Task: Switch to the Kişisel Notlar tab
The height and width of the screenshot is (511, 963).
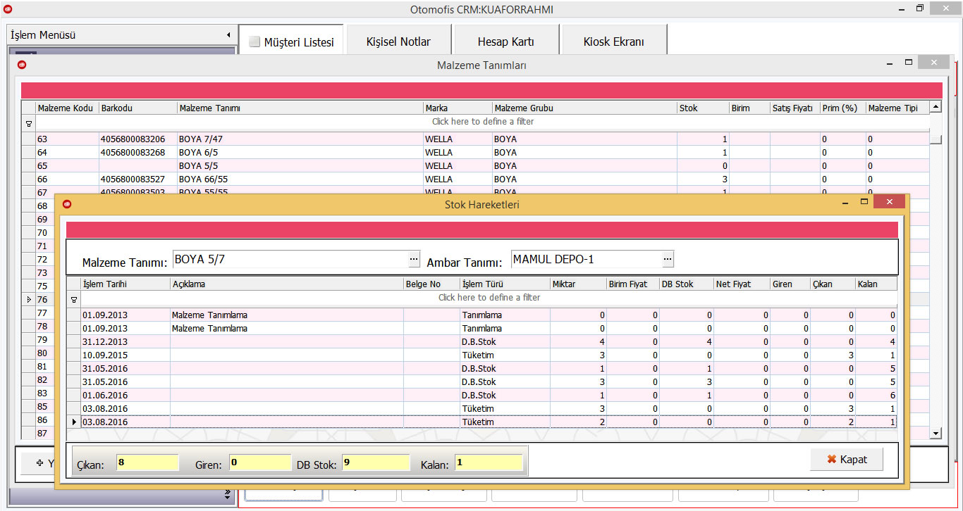Action: click(x=398, y=42)
